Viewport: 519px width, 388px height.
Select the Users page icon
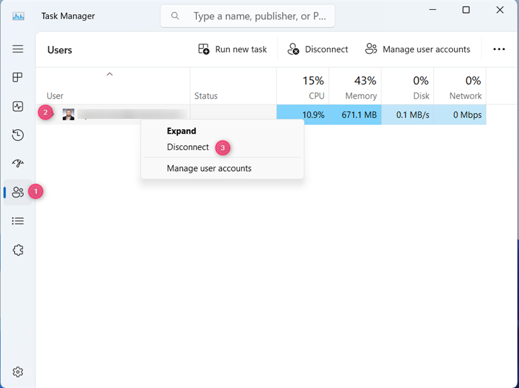pos(18,192)
